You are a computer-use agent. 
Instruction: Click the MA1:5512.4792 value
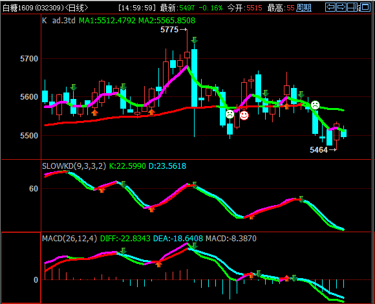pos(107,21)
